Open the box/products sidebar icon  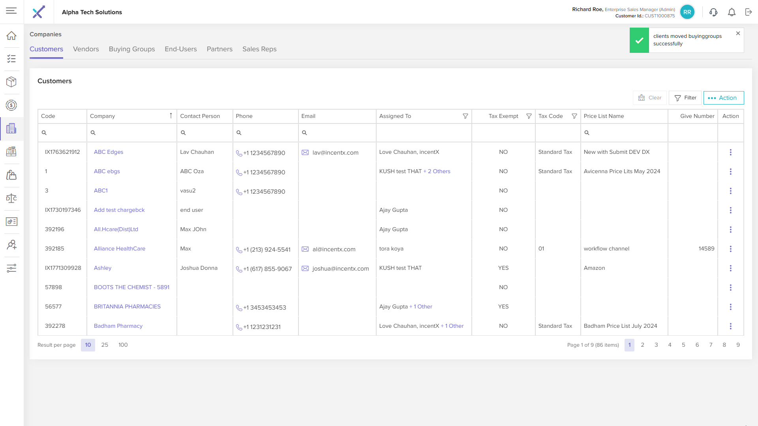click(11, 82)
